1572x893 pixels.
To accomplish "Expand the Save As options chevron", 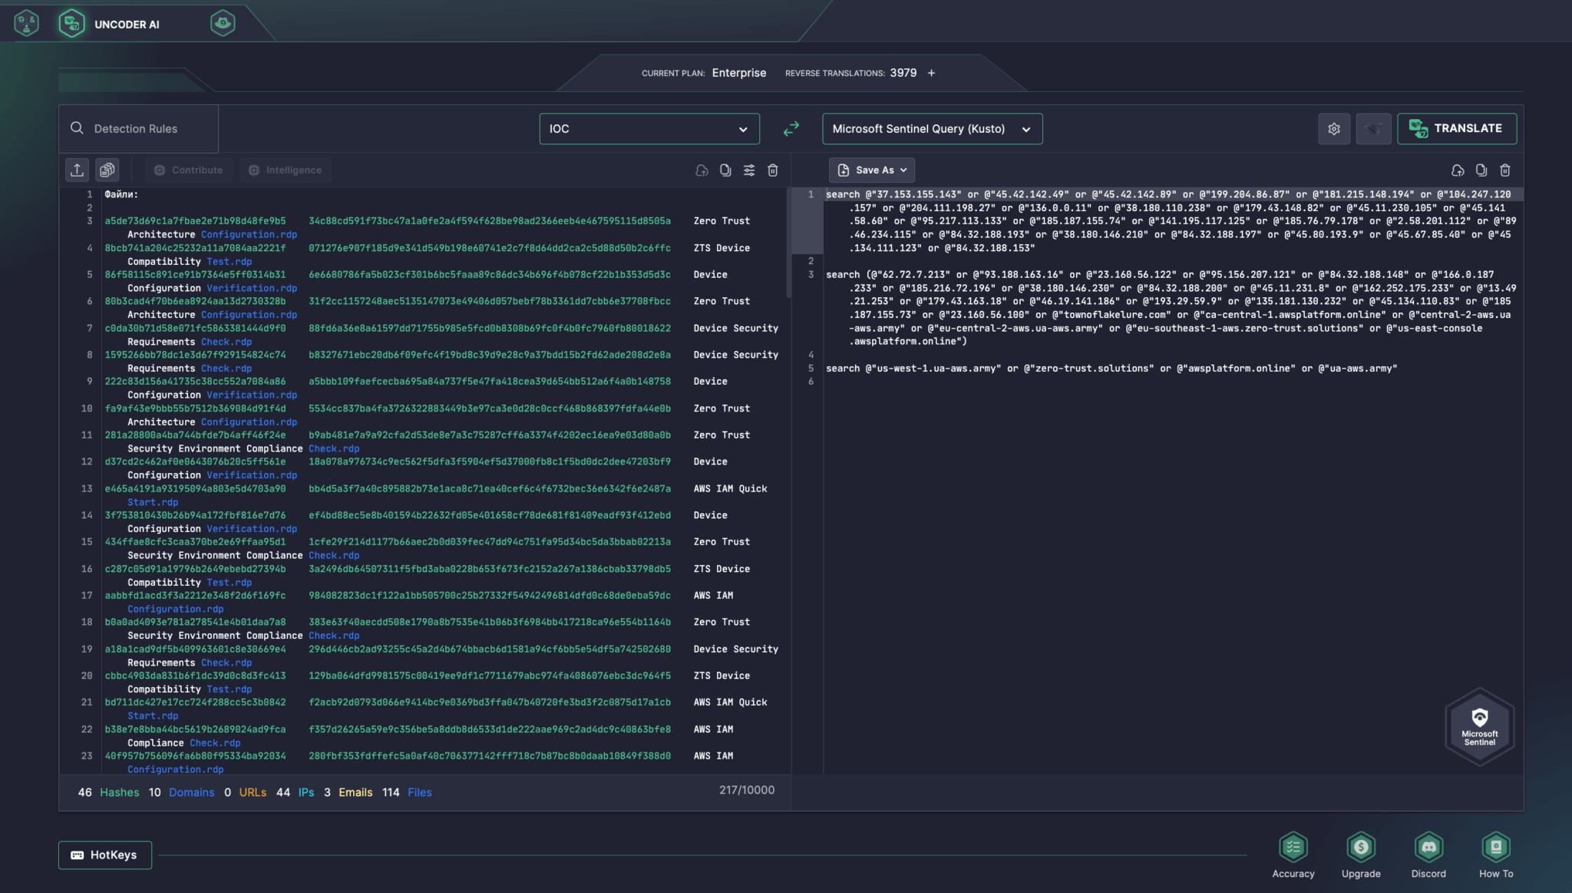I will click(903, 170).
